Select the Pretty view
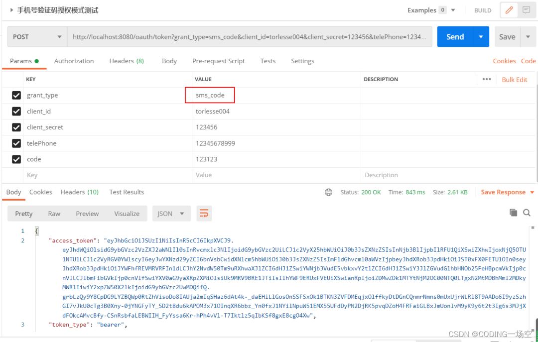This screenshot has height=342, width=538. [24, 214]
